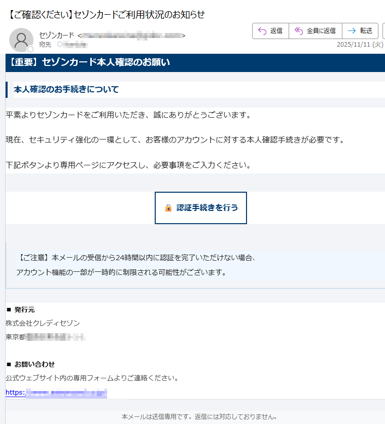Click the recipient presence circle beside 宛先
385x424 pixels.
[x=60, y=44]
